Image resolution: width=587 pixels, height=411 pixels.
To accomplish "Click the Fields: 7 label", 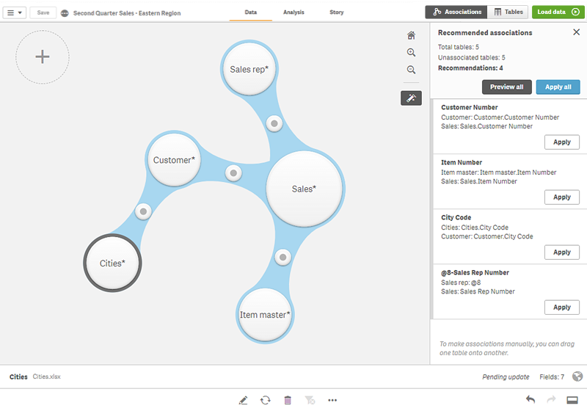I will 552,377.
